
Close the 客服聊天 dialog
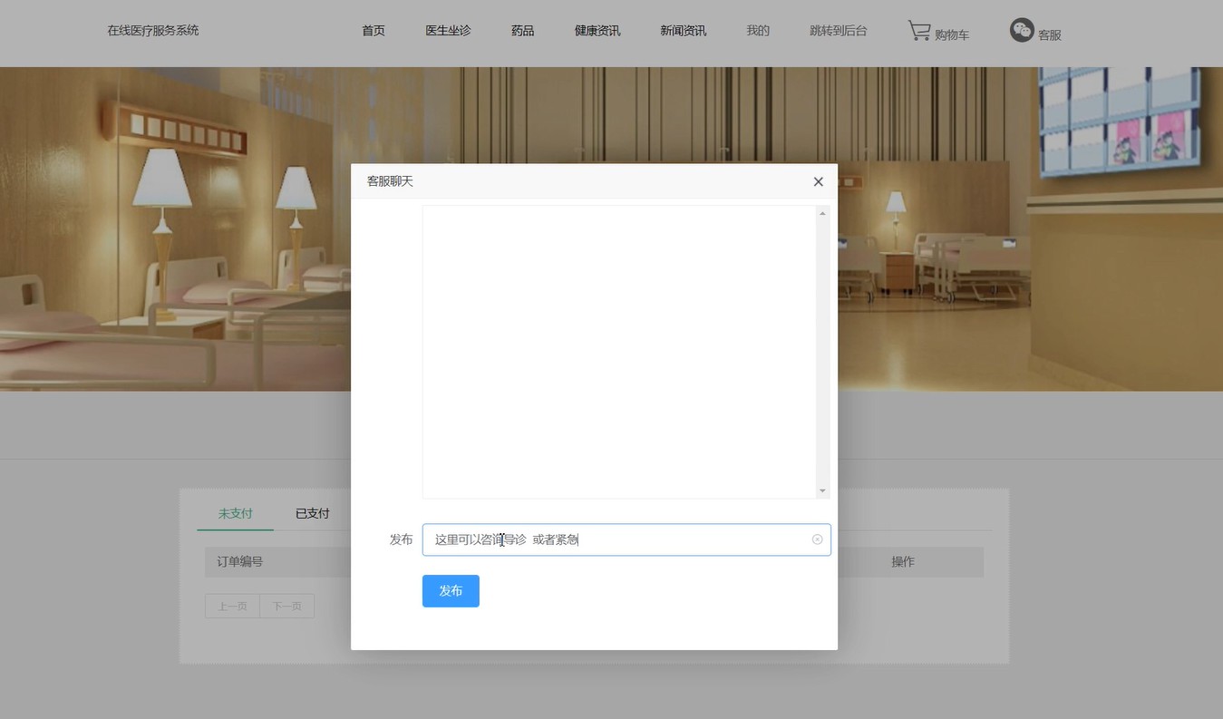coord(818,181)
